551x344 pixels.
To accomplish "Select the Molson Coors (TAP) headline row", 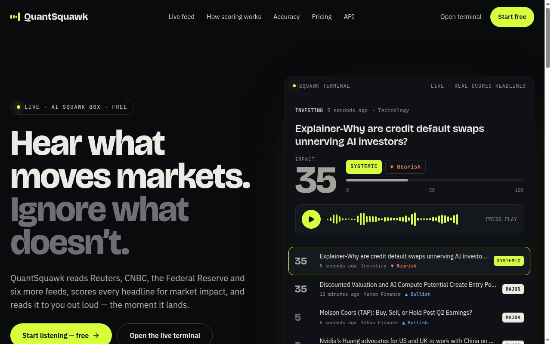I will pos(409,317).
